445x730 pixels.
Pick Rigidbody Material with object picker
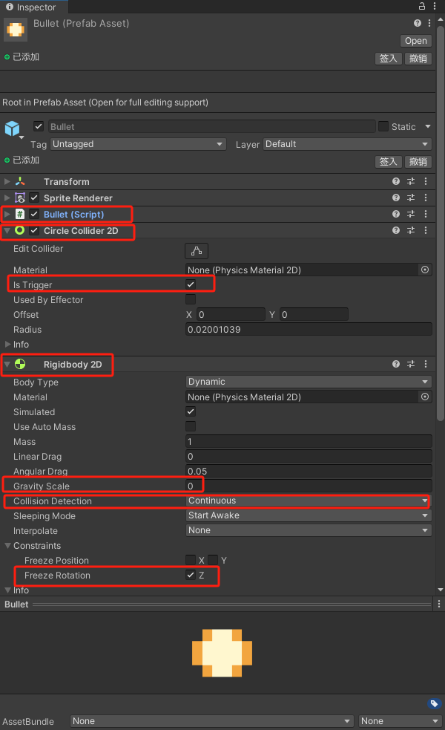coord(424,397)
